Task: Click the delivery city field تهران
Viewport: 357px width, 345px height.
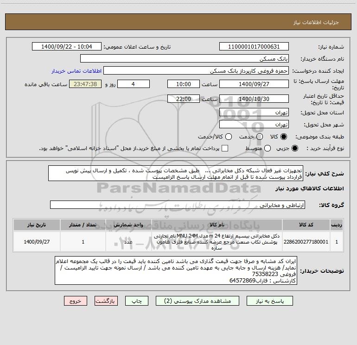Action: 254,125
